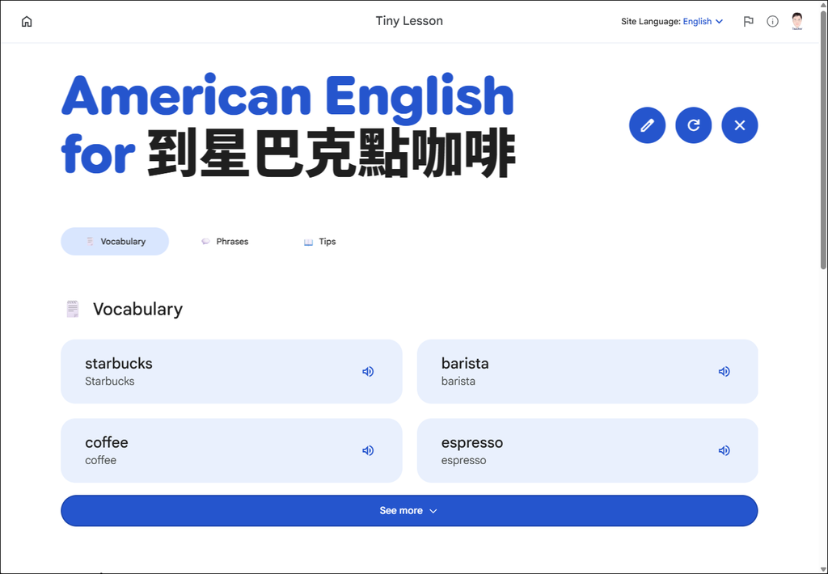Switch to the Tips tab
Viewport: 828px width, 574px height.
[320, 242]
